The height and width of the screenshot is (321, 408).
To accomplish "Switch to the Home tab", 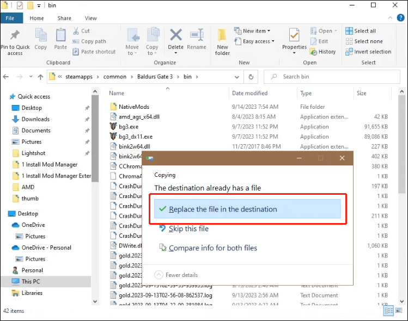I will 36,18.
